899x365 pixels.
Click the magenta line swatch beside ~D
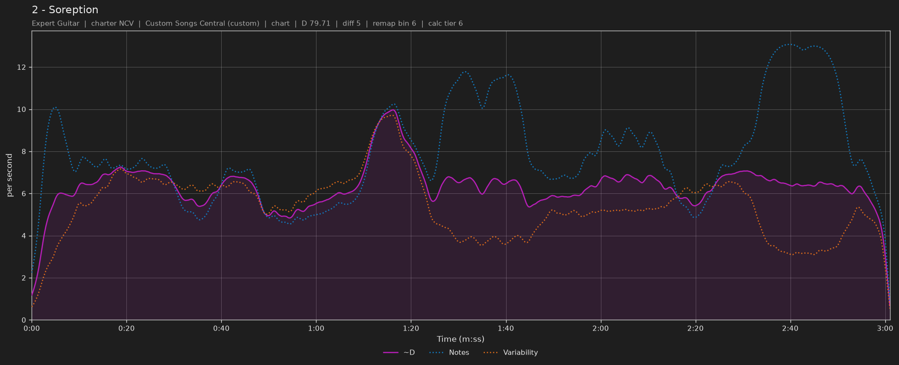pos(391,353)
